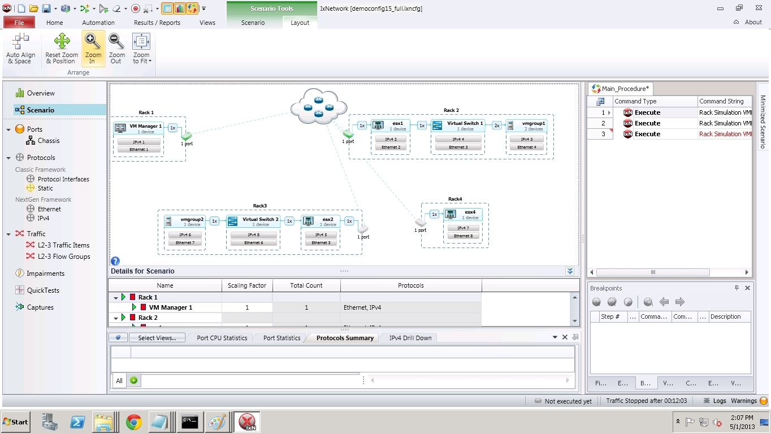The width and height of the screenshot is (771, 434).
Task: Open the Results / Reports ribbon tab
Action: 157,23
